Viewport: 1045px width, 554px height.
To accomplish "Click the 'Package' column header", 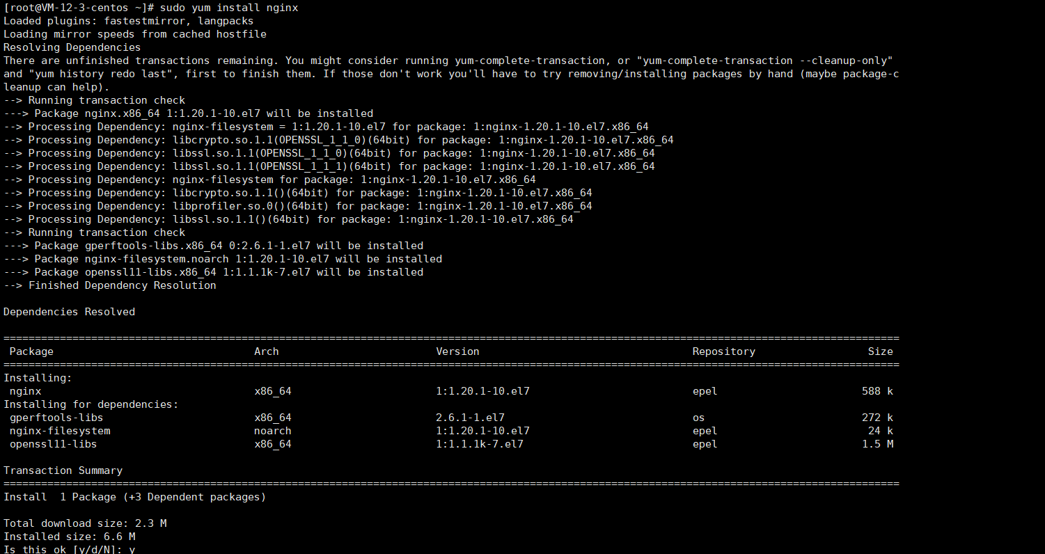I will pyautogui.click(x=31, y=351).
